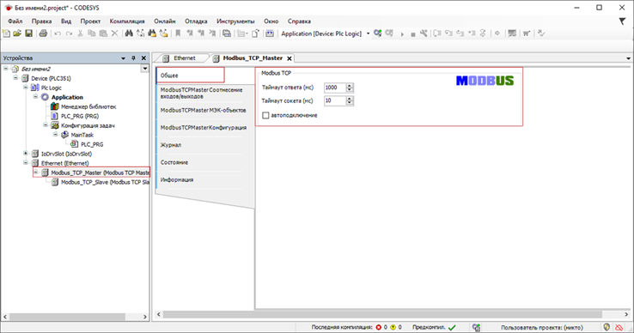Click the right arrow icon in toolbar
The width and height of the screenshot is (634, 333).
[x=497, y=33]
